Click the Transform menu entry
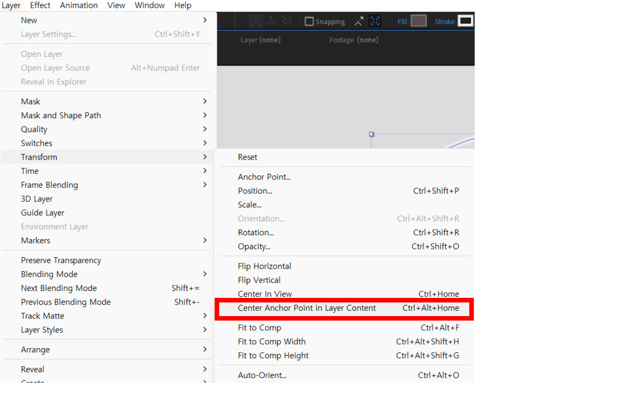 (107, 157)
